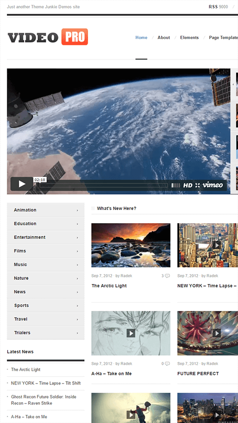
Task: Click the 02:18 video time tooltip
Action: point(40,180)
